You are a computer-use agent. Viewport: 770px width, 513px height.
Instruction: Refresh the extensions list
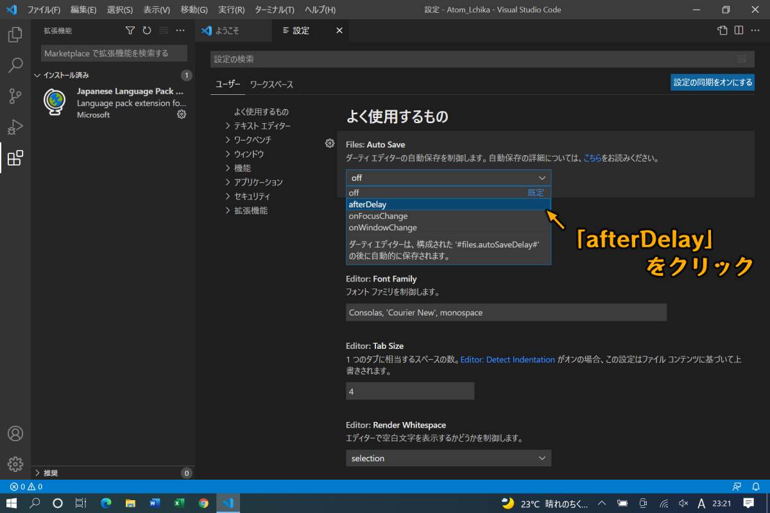coord(147,31)
